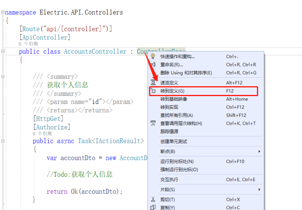Click the lightbulb quick actions icon
The height and width of the screenshot is (210, 302).
pos(153,57)
